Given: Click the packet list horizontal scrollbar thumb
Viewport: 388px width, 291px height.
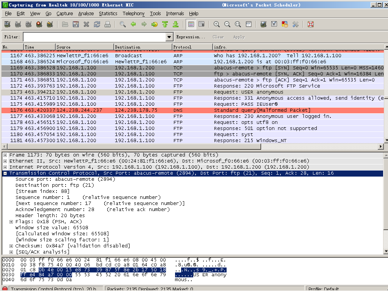Looking at the screenshot, I should click(x=134, y=147).
